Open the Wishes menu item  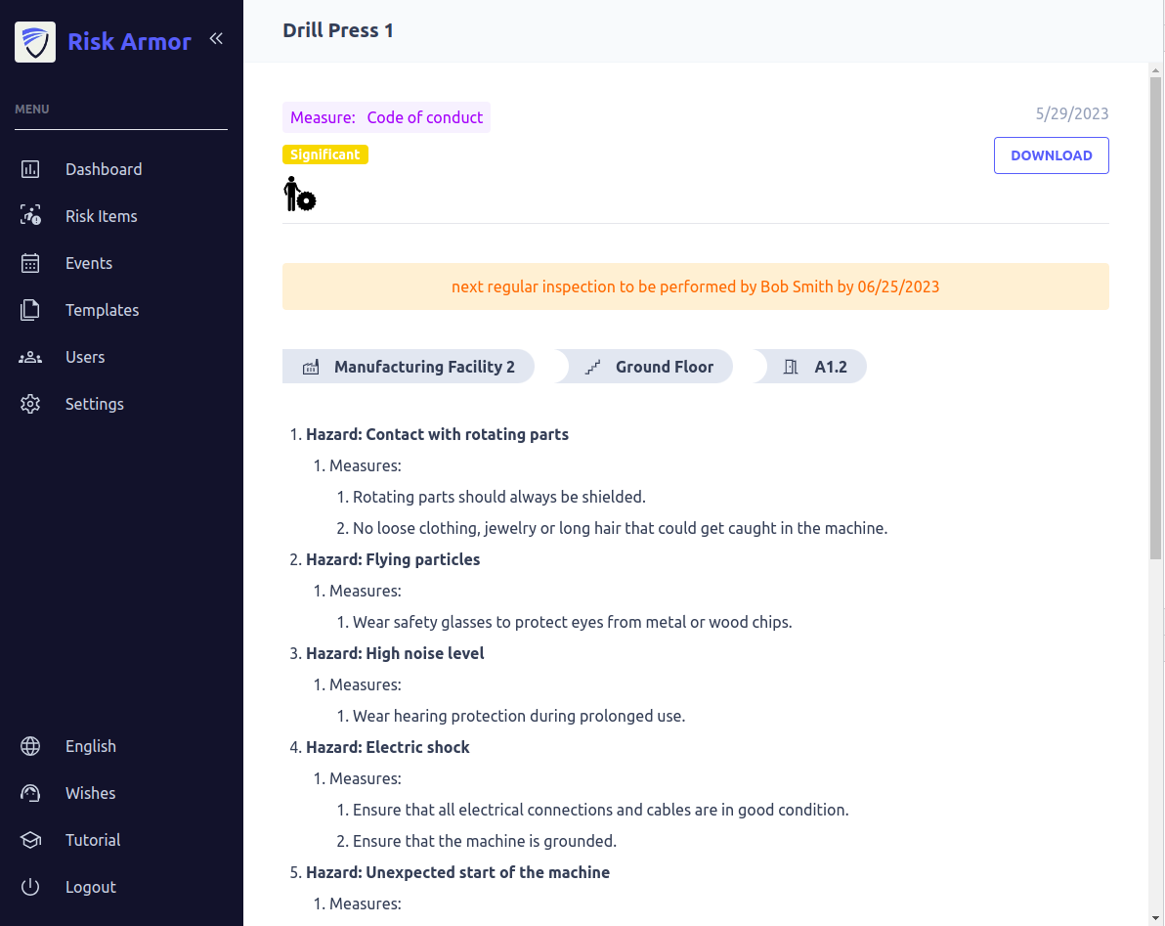(90, 793)
